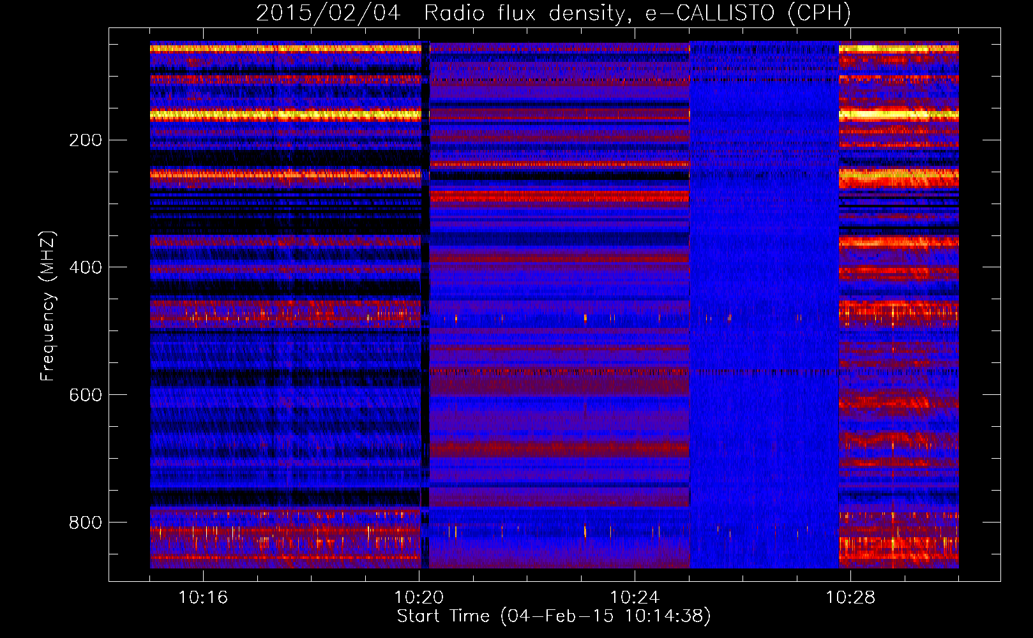Image resolution: width=1033 pixels, height=638 pixels.
Task: Click the 400 frequency tick label
Action: [85, 267]
